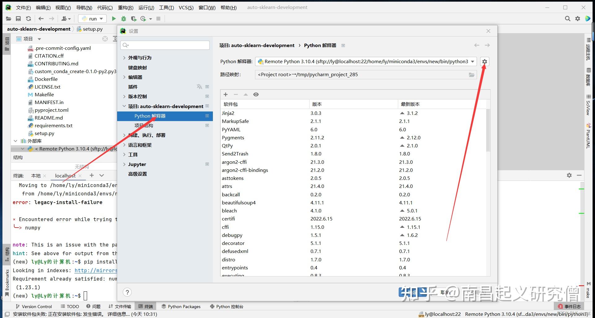Save all files with the disk icon
The width and height of the screenshot is (595, 318).
(x=18, y=19)
